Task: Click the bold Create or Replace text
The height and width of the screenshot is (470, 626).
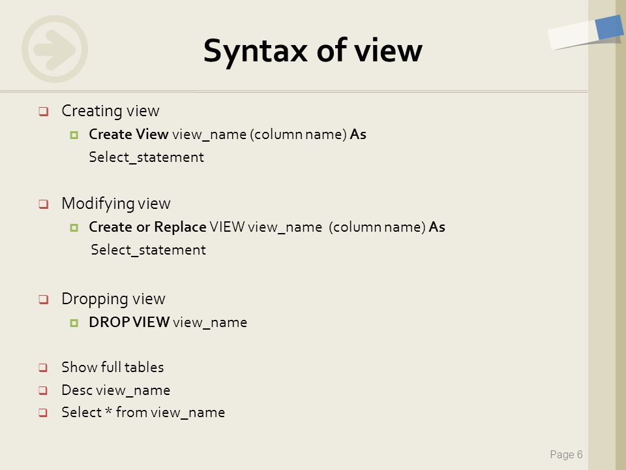Action: pyautogui.click(x=148, y=227)
